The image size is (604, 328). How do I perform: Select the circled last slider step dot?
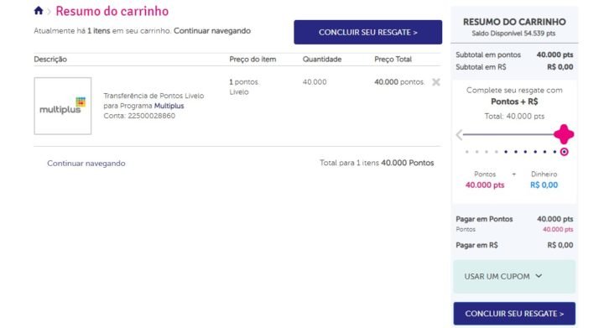[564, 152]
